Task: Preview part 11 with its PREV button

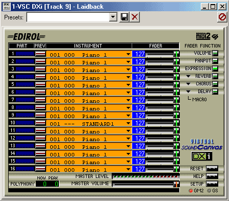Action: pos(40,130)
